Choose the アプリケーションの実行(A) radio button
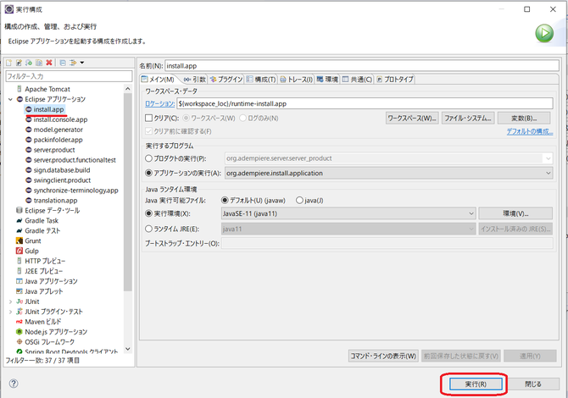The image size is (568, 398). (x=148, y=174)
